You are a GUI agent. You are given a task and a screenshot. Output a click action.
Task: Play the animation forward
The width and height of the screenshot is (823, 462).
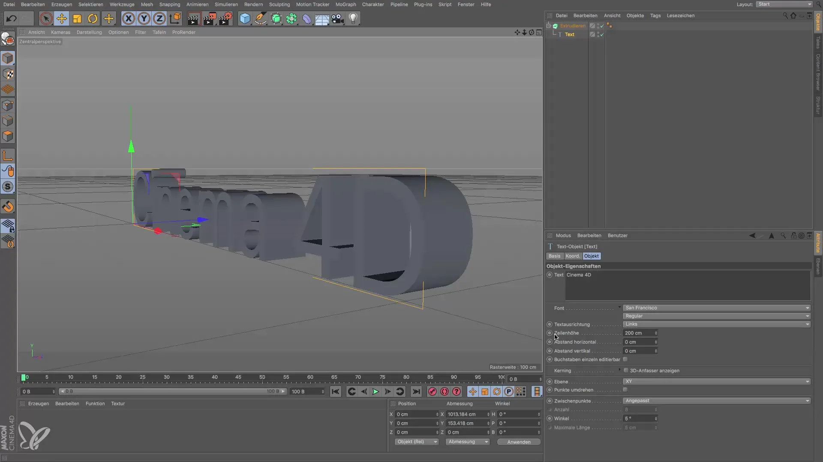375,391
